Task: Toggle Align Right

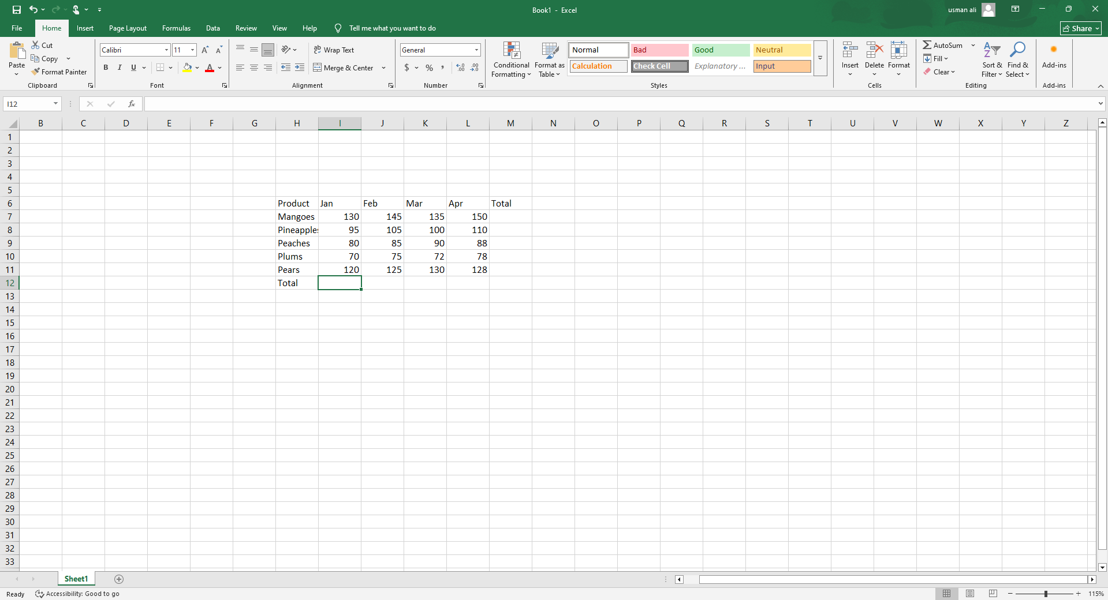Action: coord(268,67)
